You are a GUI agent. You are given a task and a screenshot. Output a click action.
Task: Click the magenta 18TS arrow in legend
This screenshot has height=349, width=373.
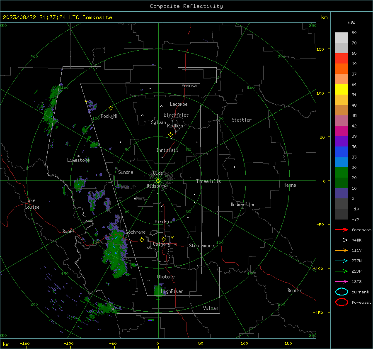(342, 282)
